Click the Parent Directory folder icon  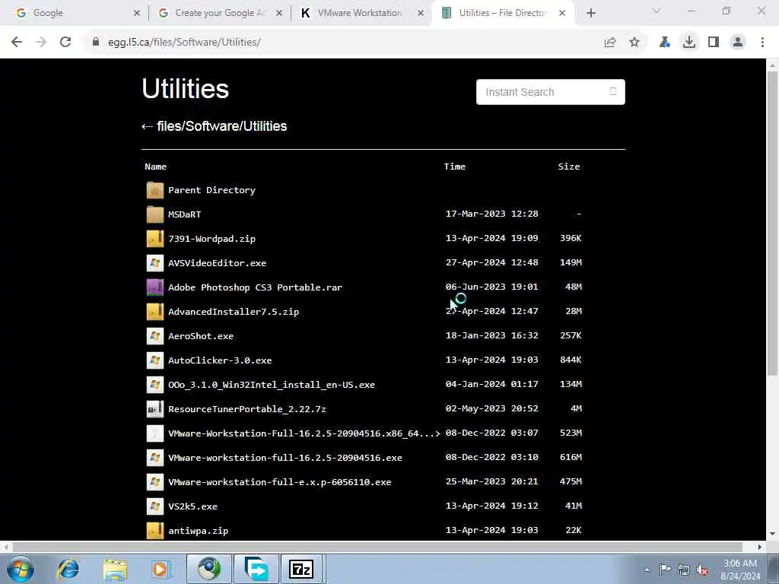pyautogui.click(x=155, y=190)
